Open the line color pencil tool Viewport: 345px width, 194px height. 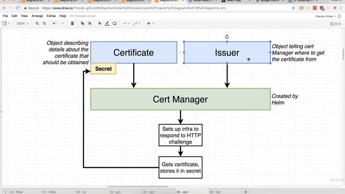(107, 23)
